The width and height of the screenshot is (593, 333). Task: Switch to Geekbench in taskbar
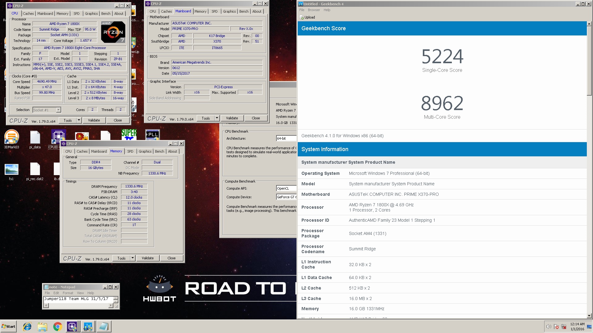point(88,327)
